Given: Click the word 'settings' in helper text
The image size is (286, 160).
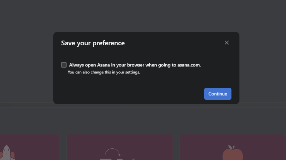Looking at the screenshot, I should coord(132,72).
